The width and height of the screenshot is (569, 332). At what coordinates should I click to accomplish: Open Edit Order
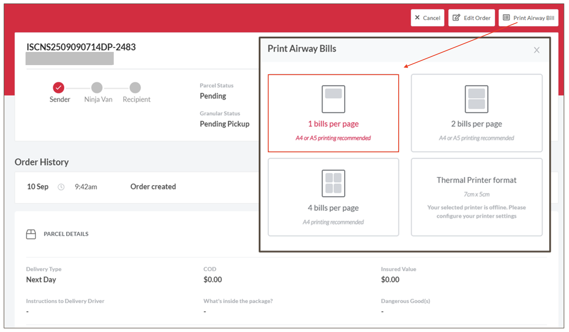click(471, 18)
